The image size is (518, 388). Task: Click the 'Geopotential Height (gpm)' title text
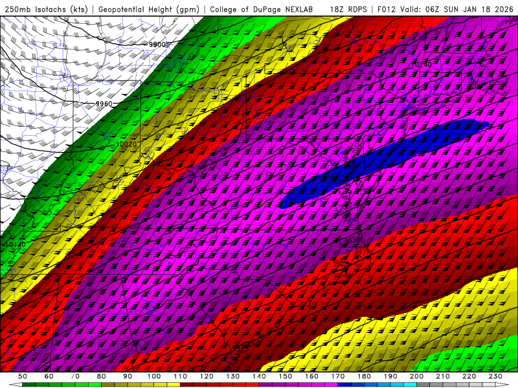(149, 10)
